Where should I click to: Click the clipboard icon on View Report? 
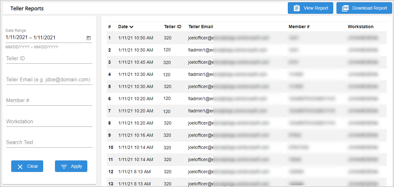(297, 8)
